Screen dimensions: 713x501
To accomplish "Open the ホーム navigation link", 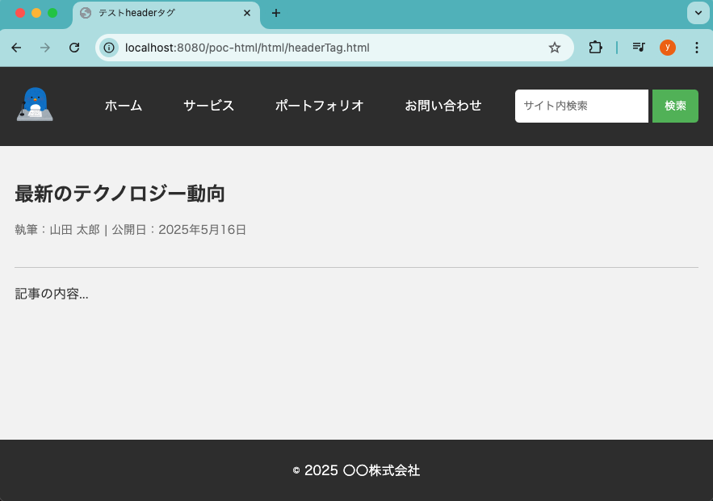I will click(x=124, y=106).
